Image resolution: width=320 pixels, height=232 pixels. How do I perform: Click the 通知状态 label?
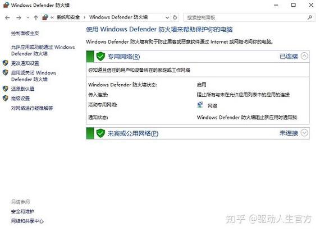pos(98,117)
